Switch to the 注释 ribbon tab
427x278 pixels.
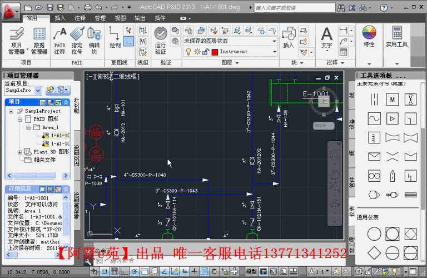click(80, 18)
